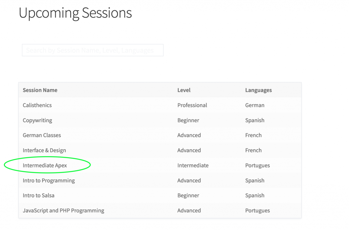Click the Professional level cell for Calisthenics
The width and height of the screenshot is (349, 230).
192,105
